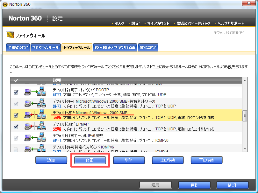Uncheck the outbound BOOTP rule checkbox
This screenshot has height=193, width=258.
click(16, 92)
